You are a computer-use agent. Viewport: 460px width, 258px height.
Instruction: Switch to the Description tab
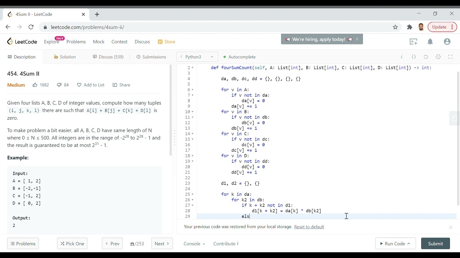pos(22,57)
